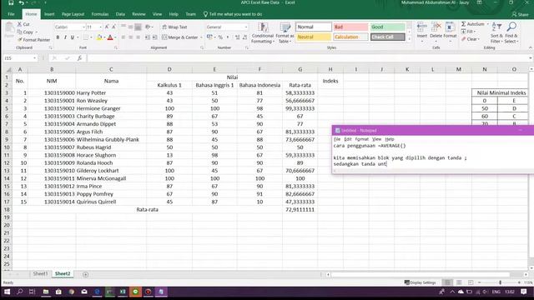Apply the red font color
The height and width of the screenshot is (300, 534).
click(110, 37)
